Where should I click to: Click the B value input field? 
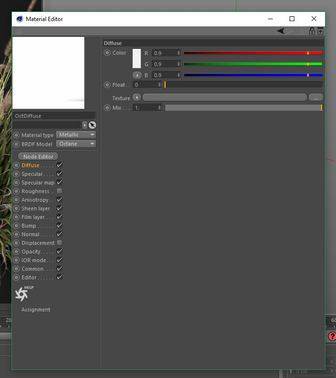coord(165,75)
